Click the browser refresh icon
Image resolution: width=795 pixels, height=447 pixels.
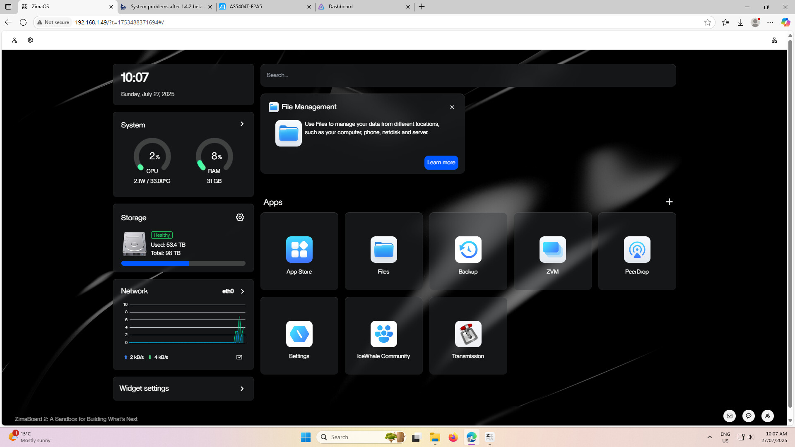23,22
